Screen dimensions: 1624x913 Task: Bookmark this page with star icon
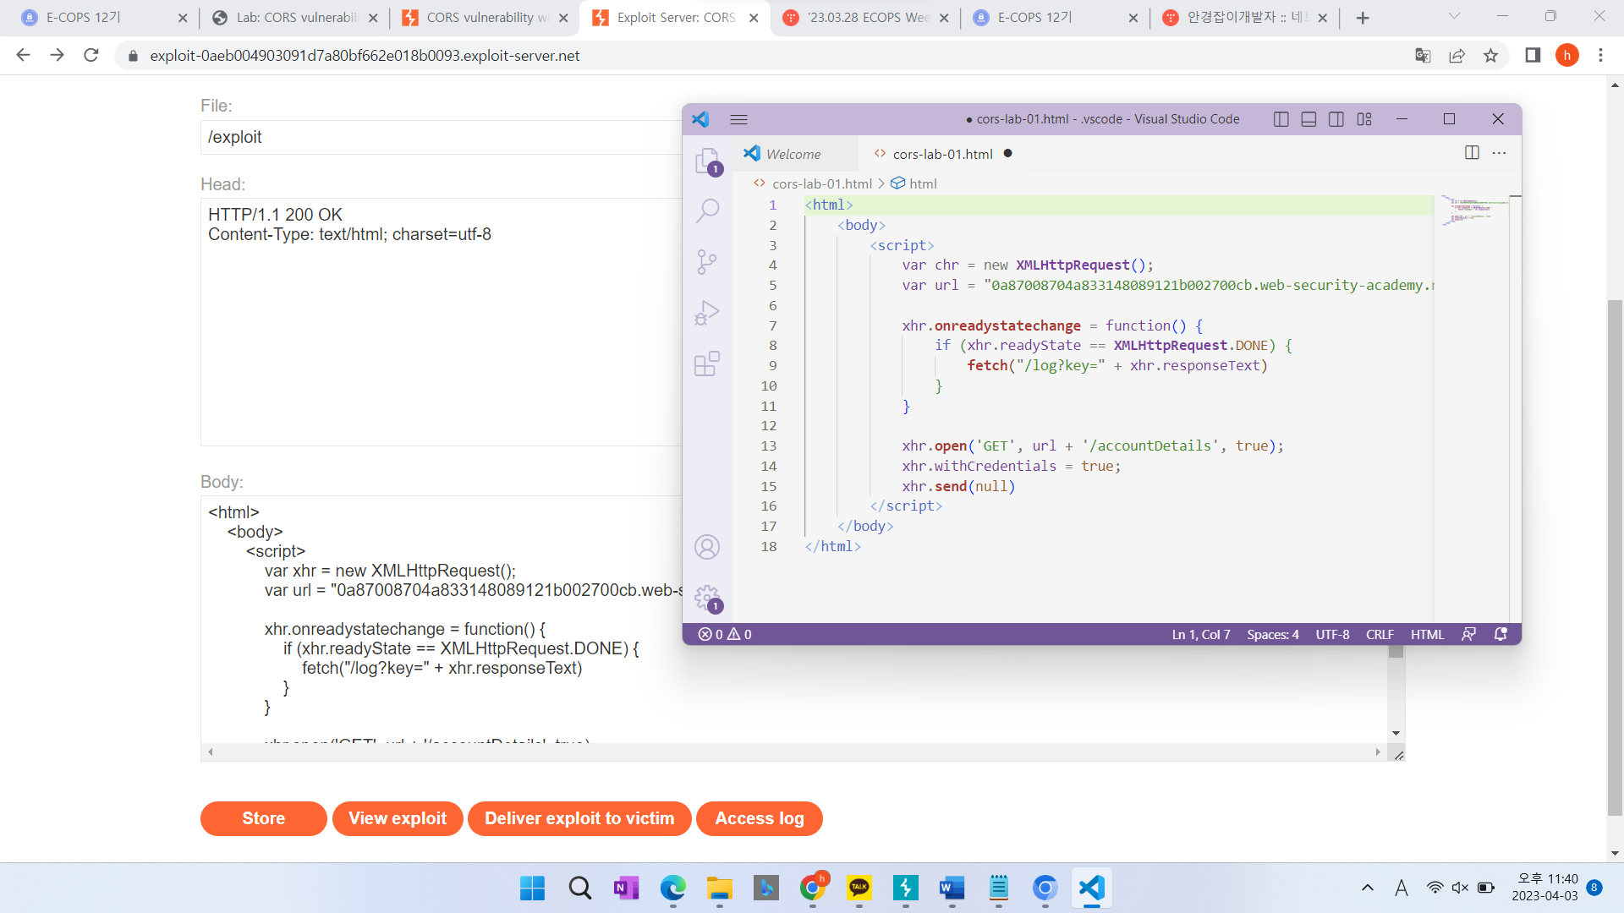click(x=1490, y=56)
